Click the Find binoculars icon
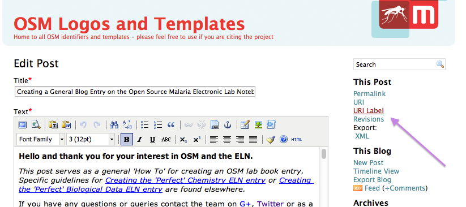466x207 pixels. click(x=114, y=125)
